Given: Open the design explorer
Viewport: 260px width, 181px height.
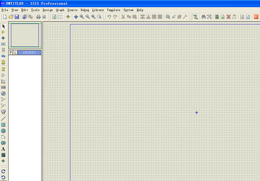Looking at the screenshot, I should 217,17.
